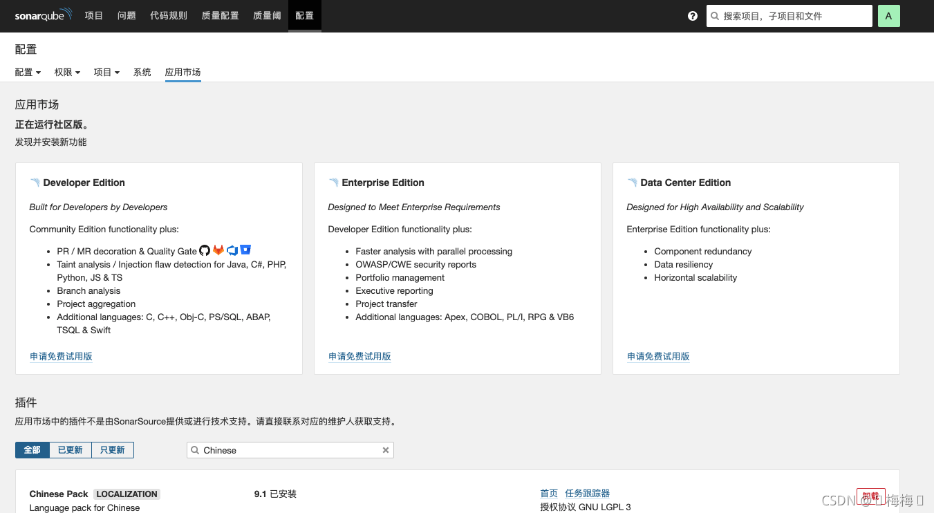Viewport: 934px width, 513px height.
Task: Request Enterprise Edition free trial link
Action: [359, 356]
